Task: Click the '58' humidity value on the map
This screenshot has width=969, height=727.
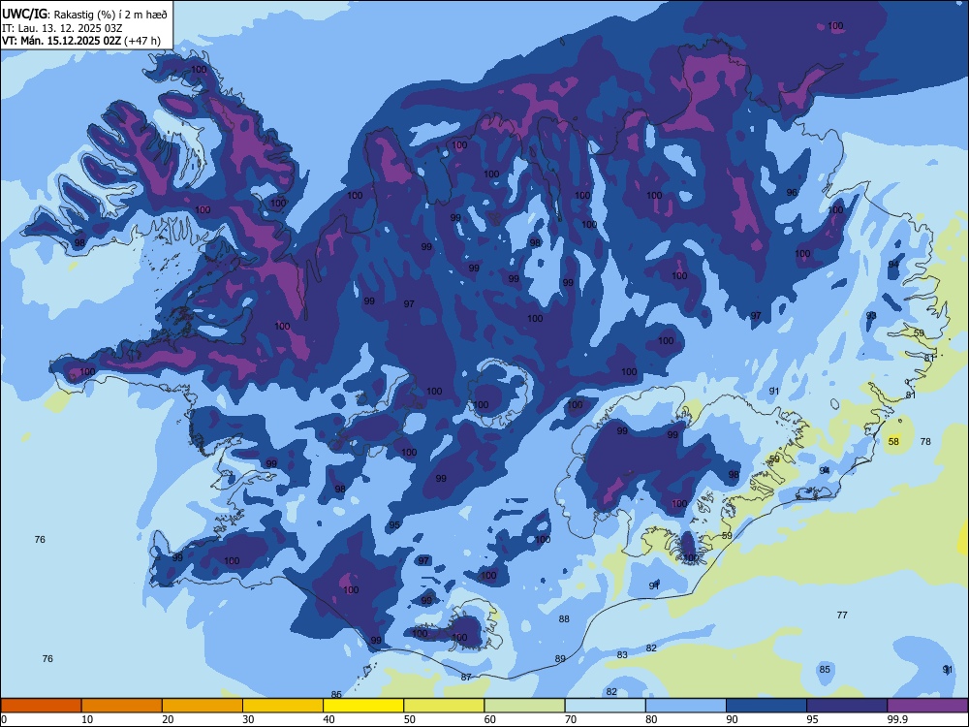Action: [x=893, y=441]
